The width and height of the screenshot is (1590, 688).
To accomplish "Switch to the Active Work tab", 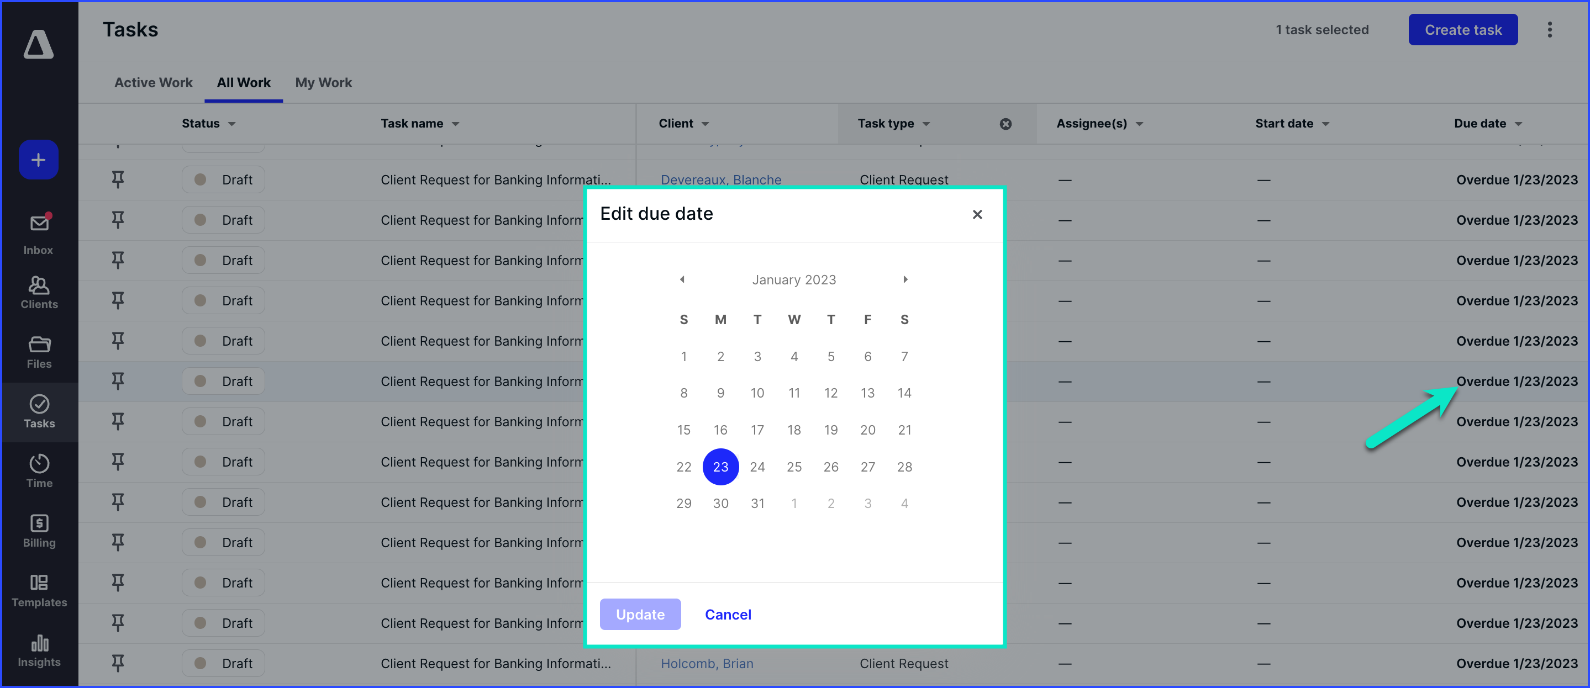I will point(153,83).
